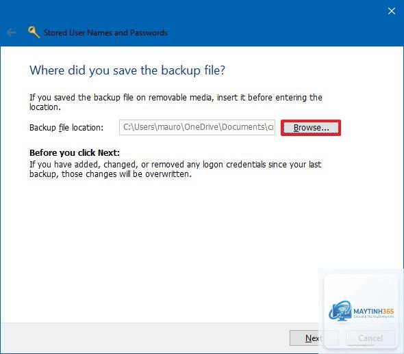Image resolution: width=404 pixels, height=354 pixels.
Task: Click the bold 'Before you click Next:' text
Action: click(x=75, y=152)
